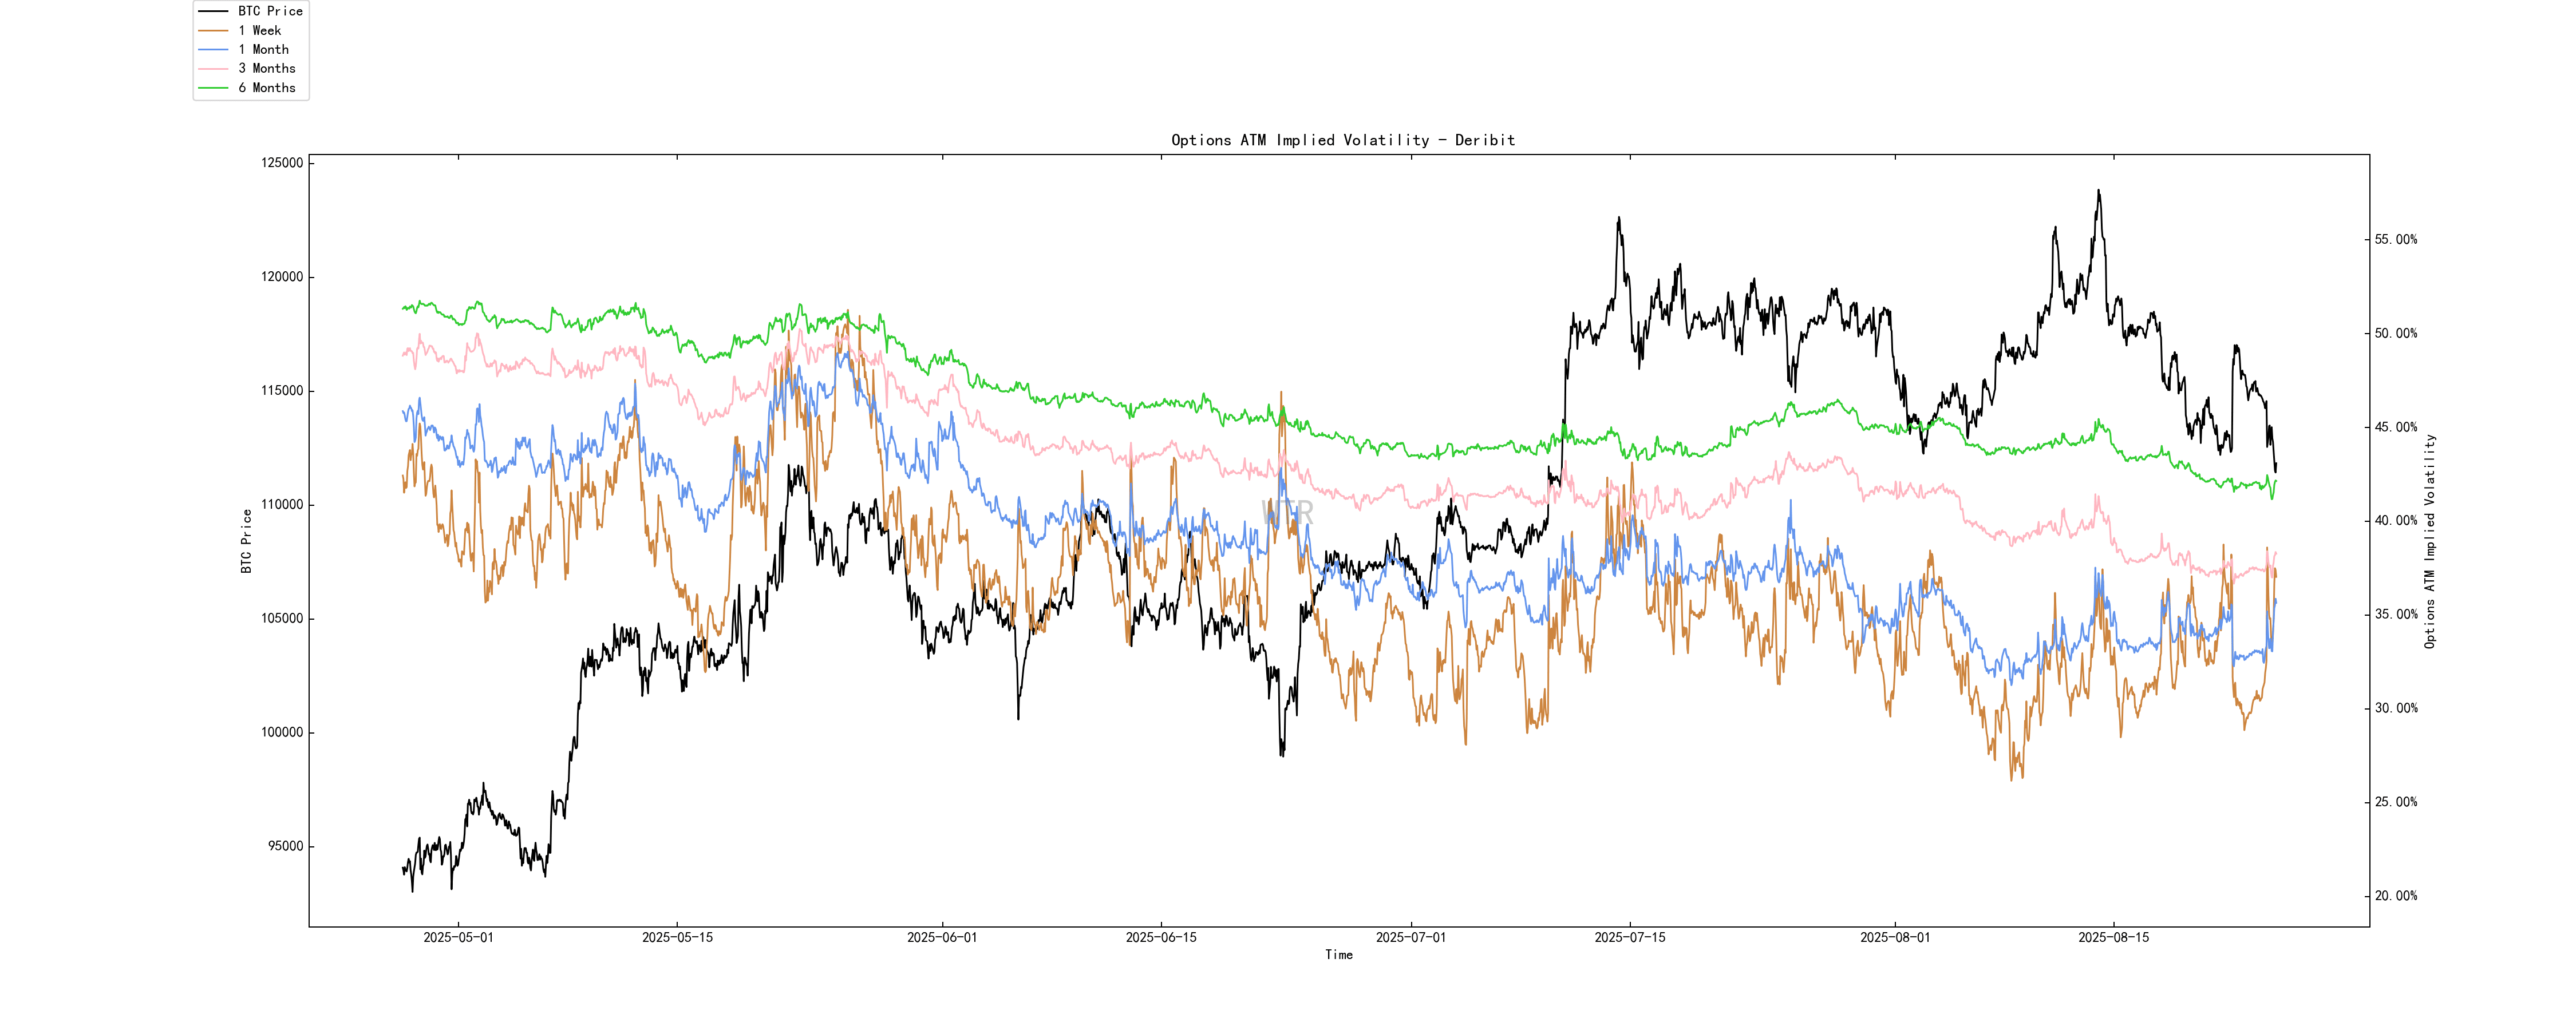The height and width of the screenshot is (1030, 2576).
Task: Click the 2025-07-15 date tick label
Action: pos(1629,937)
